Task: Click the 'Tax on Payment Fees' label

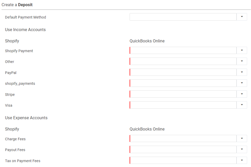Action: click(x=22, y=161)
